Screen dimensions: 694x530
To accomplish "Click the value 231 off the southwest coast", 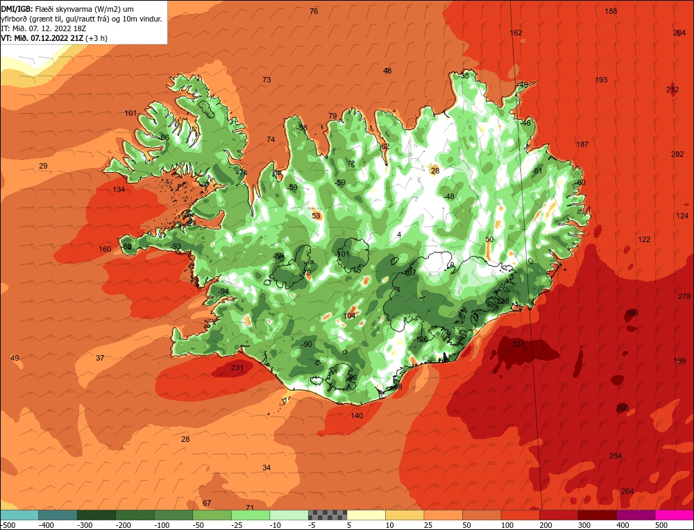I will click(237, 368).
